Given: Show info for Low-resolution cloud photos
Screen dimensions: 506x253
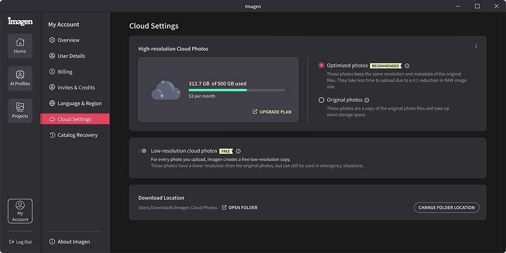Looking at the screenshot, I should tap(238, 151).
